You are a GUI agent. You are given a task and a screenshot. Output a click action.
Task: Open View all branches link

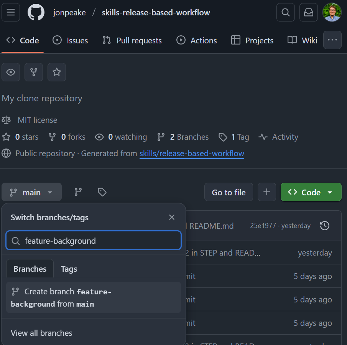[x=41, y=333]
